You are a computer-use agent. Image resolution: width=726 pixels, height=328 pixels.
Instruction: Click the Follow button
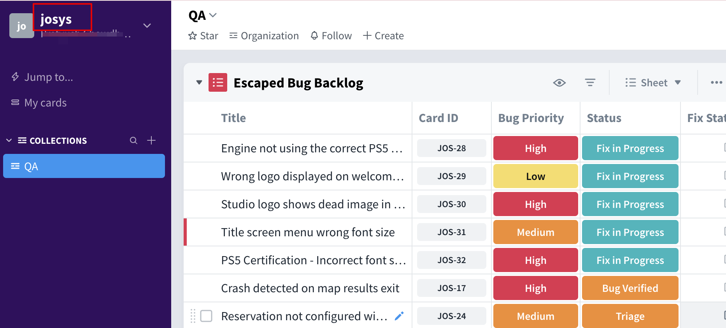coord(331,36)
